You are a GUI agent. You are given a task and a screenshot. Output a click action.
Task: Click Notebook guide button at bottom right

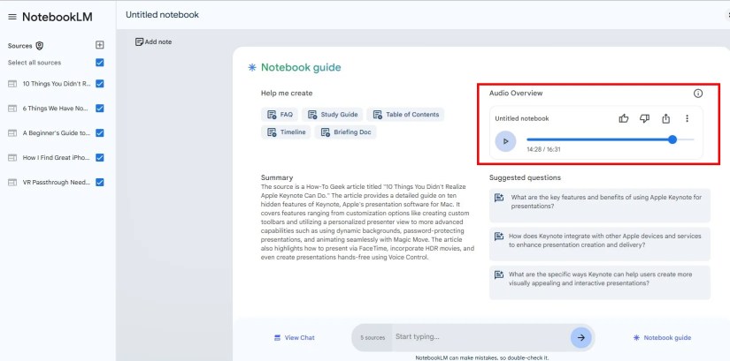(662, 338)
